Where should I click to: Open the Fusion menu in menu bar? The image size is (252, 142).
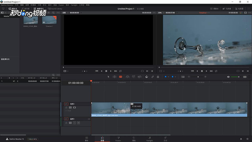61,5
